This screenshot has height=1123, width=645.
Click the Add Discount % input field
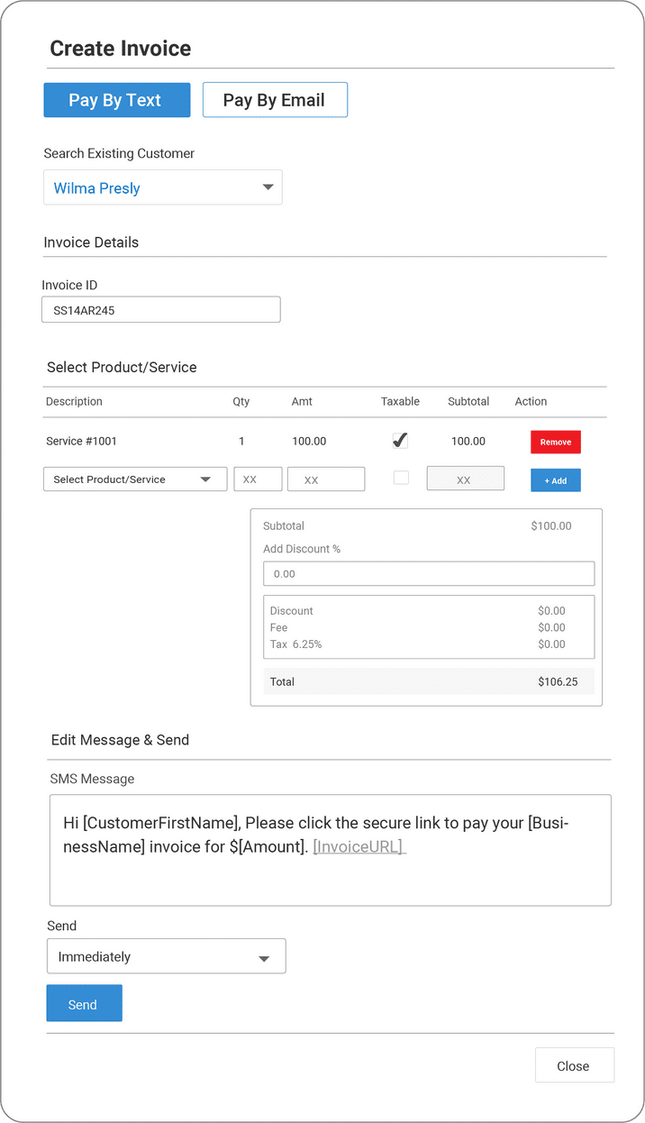tap(429, 574)
